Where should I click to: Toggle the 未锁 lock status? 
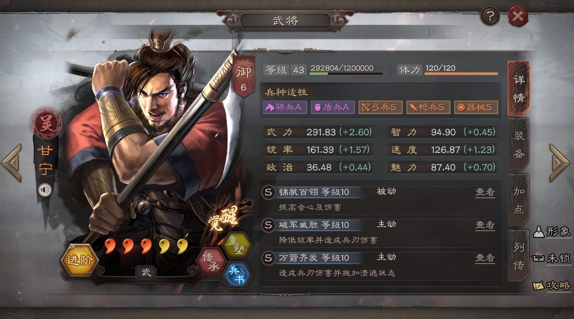click(x=552, y=259)
